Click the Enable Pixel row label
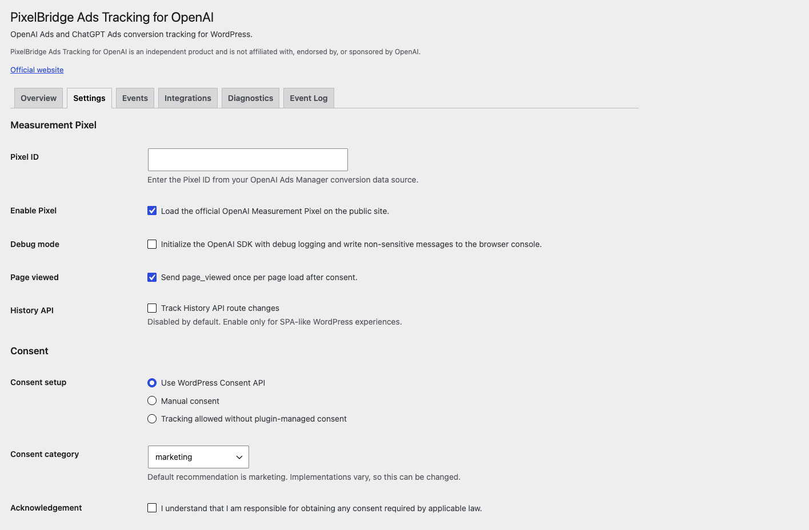The height and width of the screenshot is (530, 809). coord(34,211)
